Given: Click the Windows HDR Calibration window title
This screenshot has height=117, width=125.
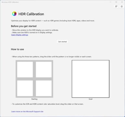Looking at the screenshot, I should (x=10, y=2).
